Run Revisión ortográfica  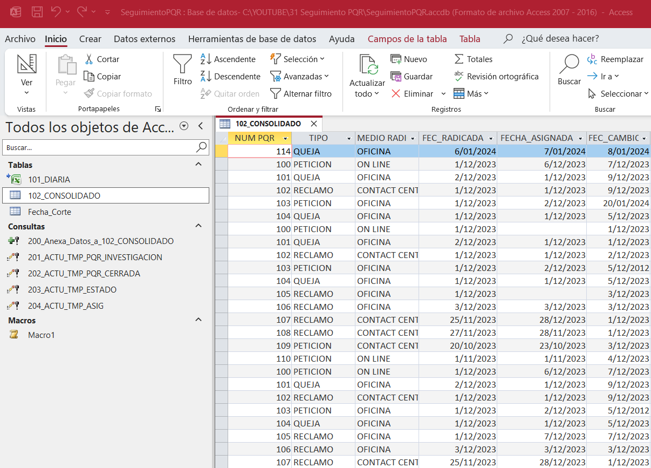pyautogui.click(x=496, y=77)
